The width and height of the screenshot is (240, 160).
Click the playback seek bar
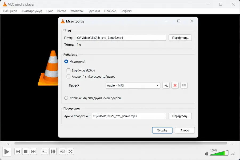pyautogui.click(x=121, y=143)
